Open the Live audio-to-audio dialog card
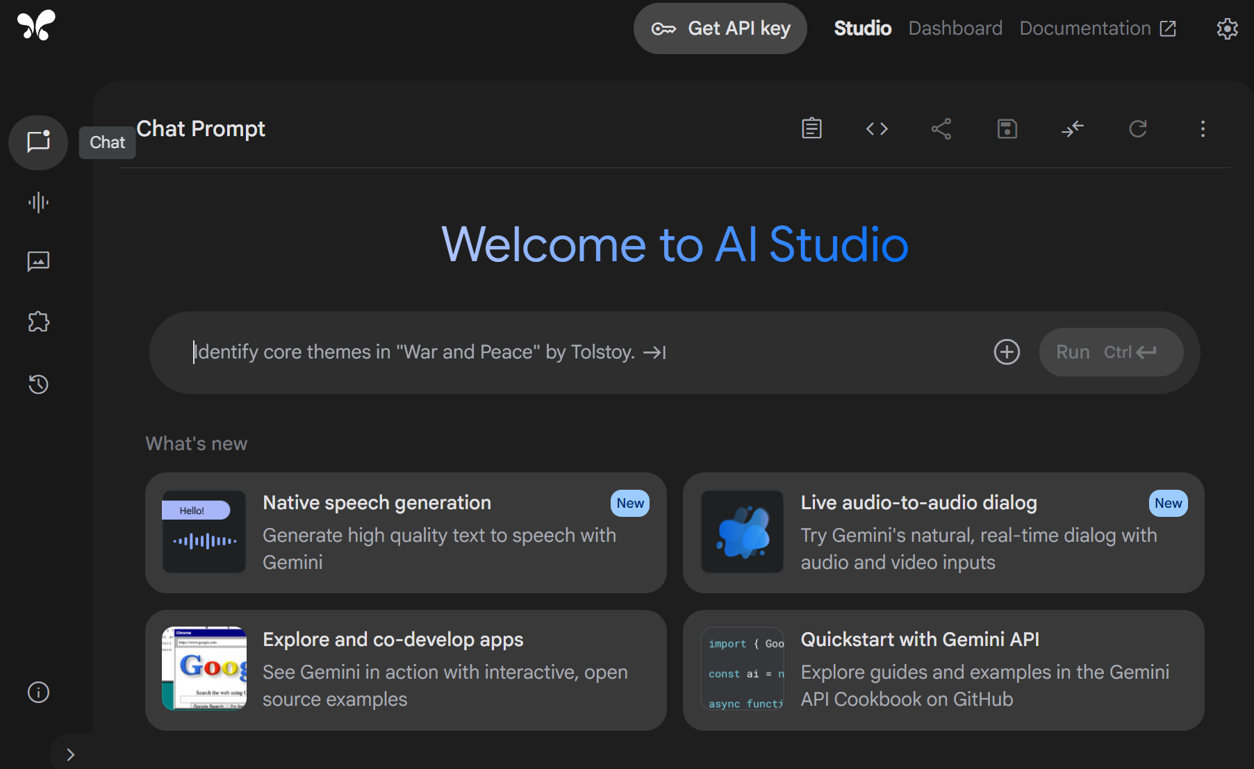The height and width of the screenshot is (769, 1254). point(943,533)
